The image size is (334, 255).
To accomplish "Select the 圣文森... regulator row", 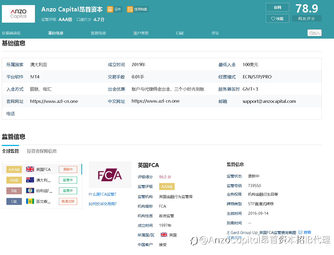I will (42, 201).
